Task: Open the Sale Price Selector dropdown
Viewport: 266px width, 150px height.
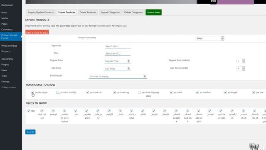Action: click(x=241, y=69)
